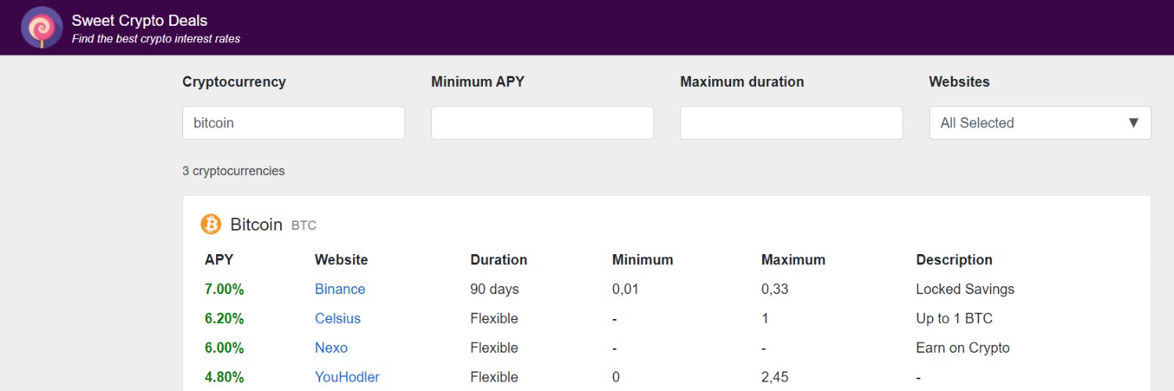Click the APY column header
This screenshot has width=1174, height=391.
click(x=219, y=260)
